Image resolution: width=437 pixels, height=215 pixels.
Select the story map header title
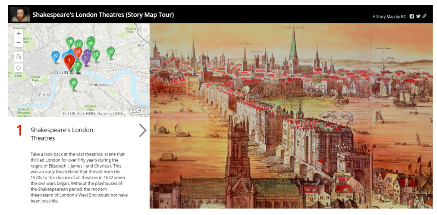103,15
